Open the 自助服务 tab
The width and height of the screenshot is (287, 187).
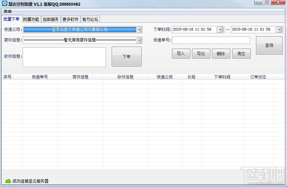(51, 19)
